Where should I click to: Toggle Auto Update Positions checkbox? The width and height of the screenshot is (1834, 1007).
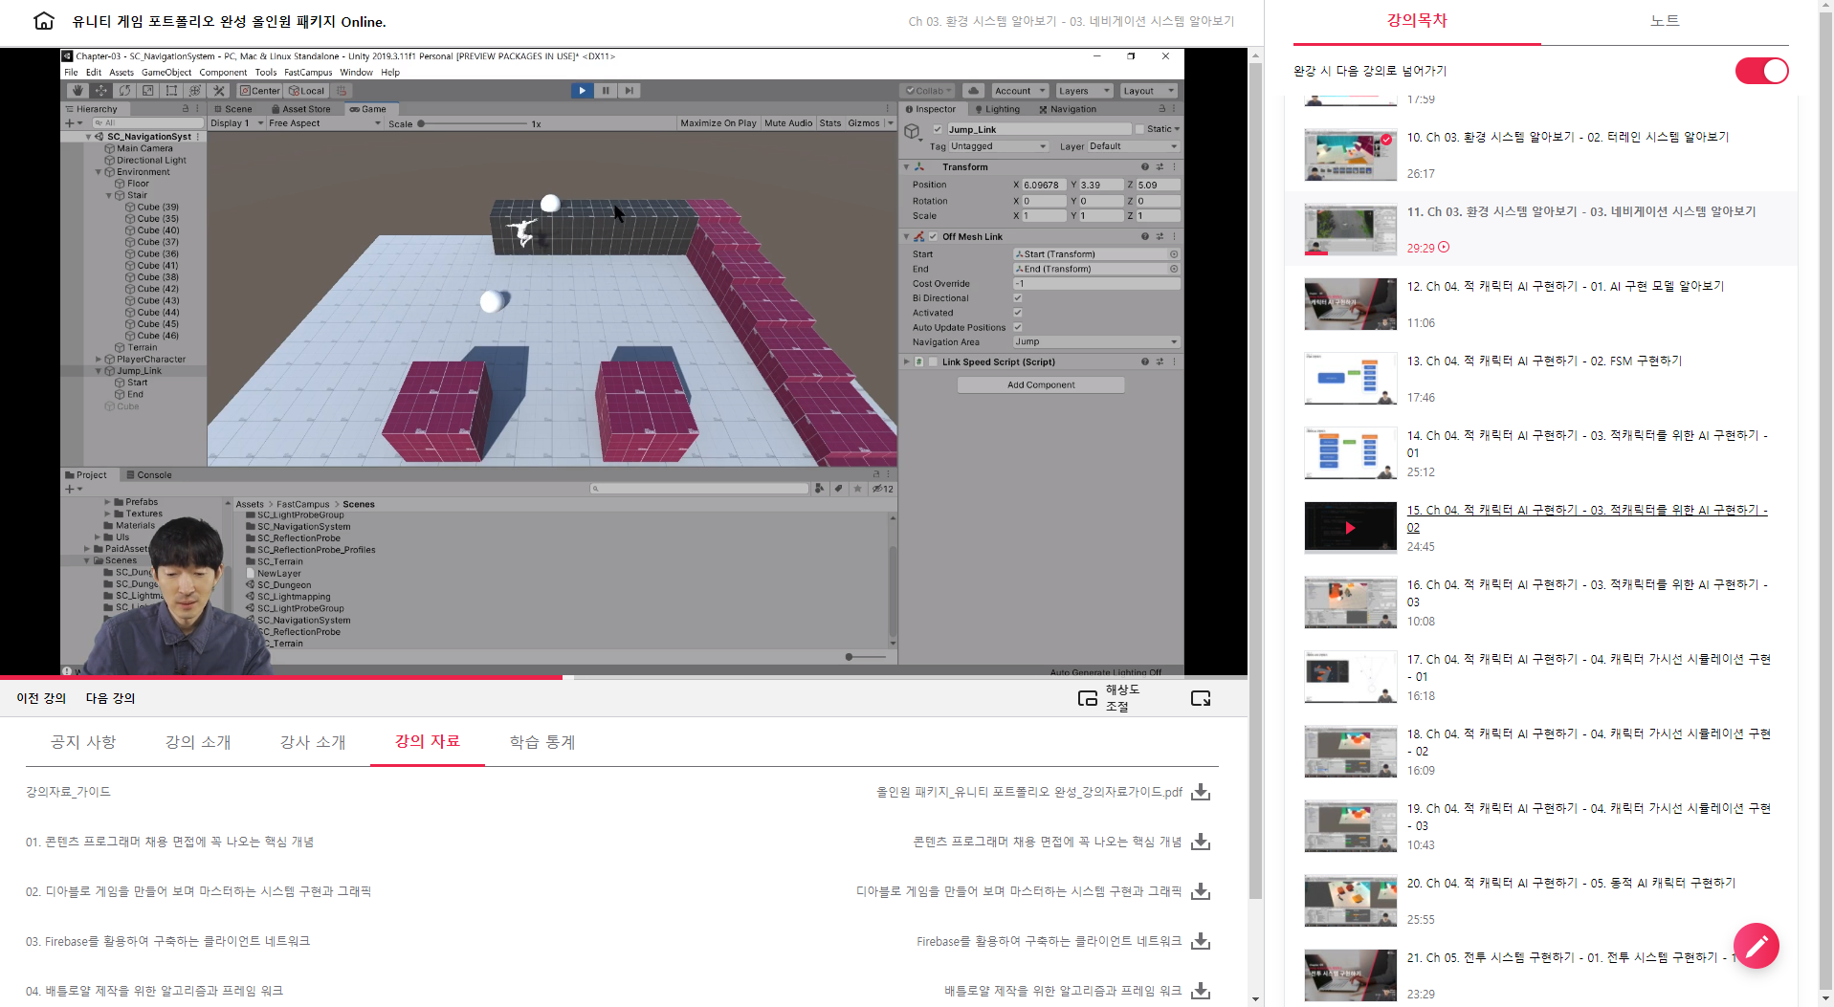tap(1018, 327)
